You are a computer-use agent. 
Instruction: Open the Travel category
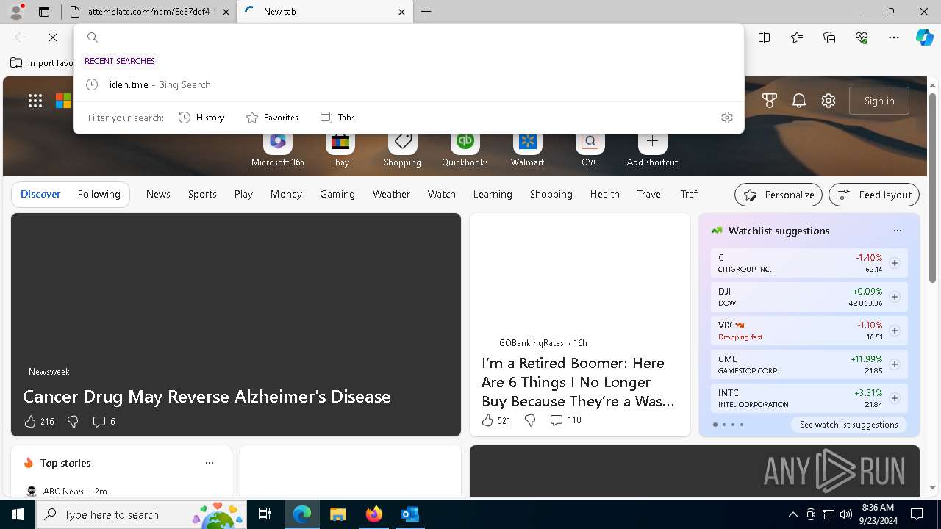pyautogui.click(x=650, y=194)
